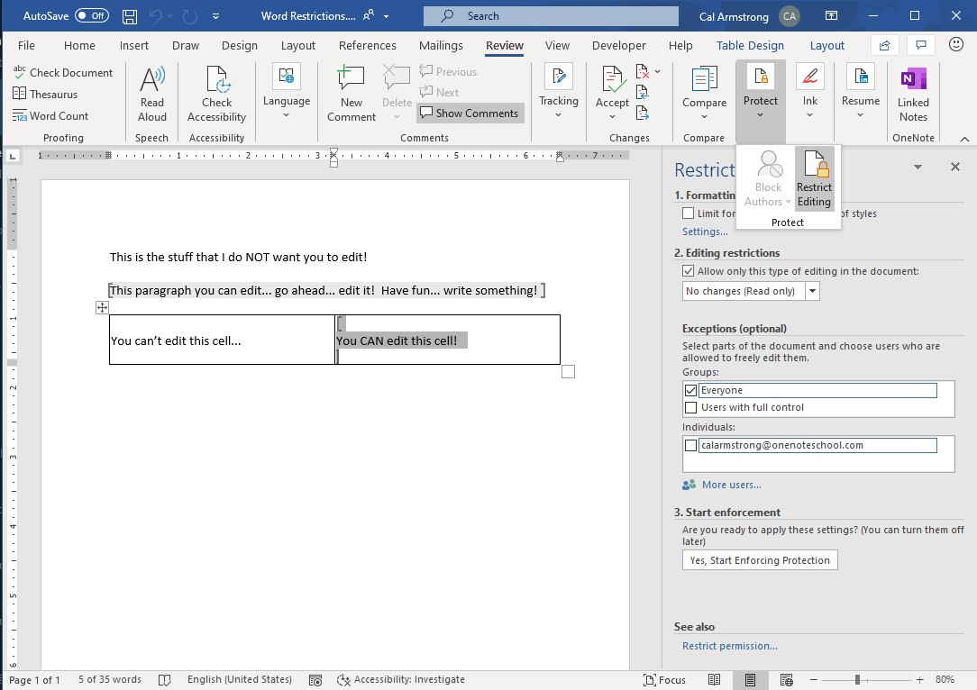Image resolution: width=977 pixels, height=690 pixels.
Task: Open the editing type dropdown (No changes)
Action: click(x=812, y=291)
